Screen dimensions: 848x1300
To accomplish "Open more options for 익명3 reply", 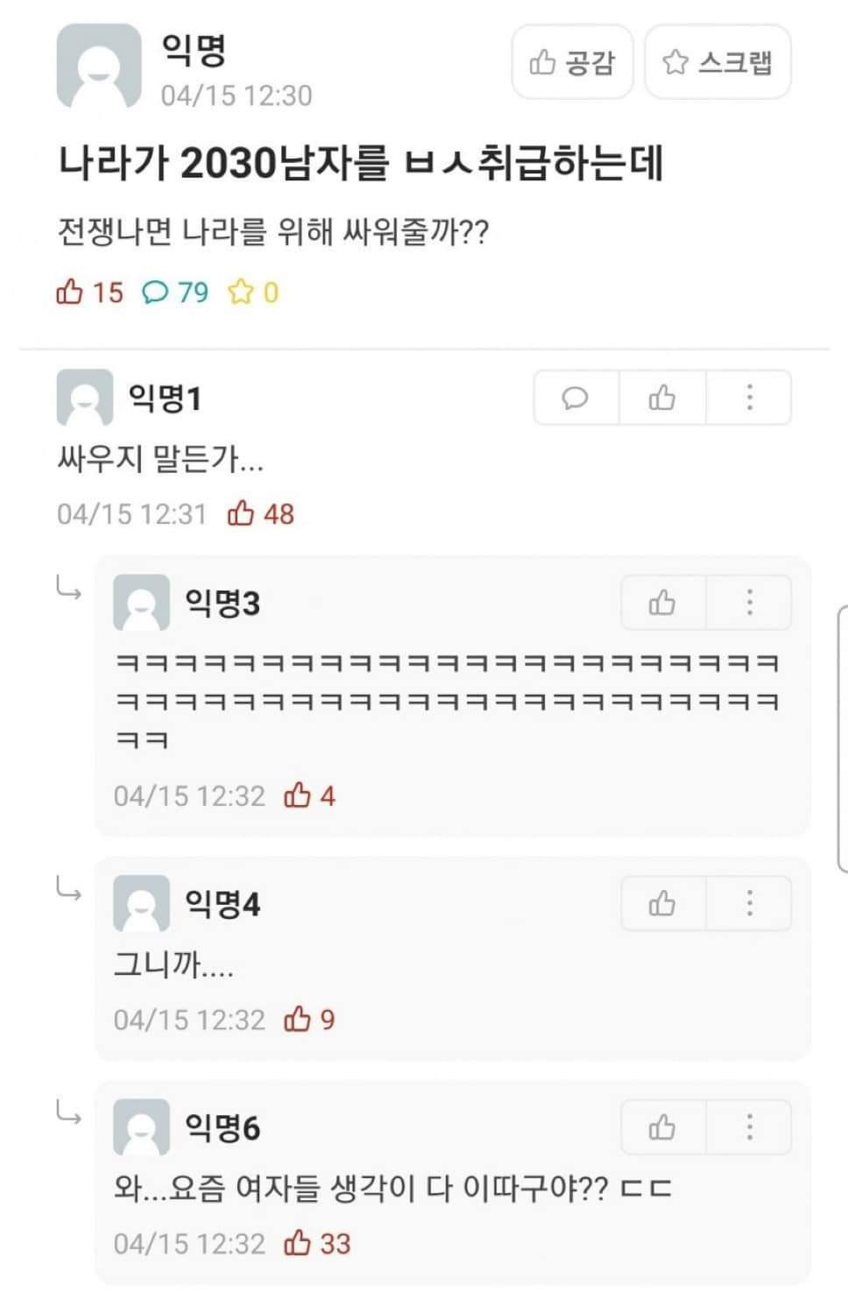I will point(749,603).
